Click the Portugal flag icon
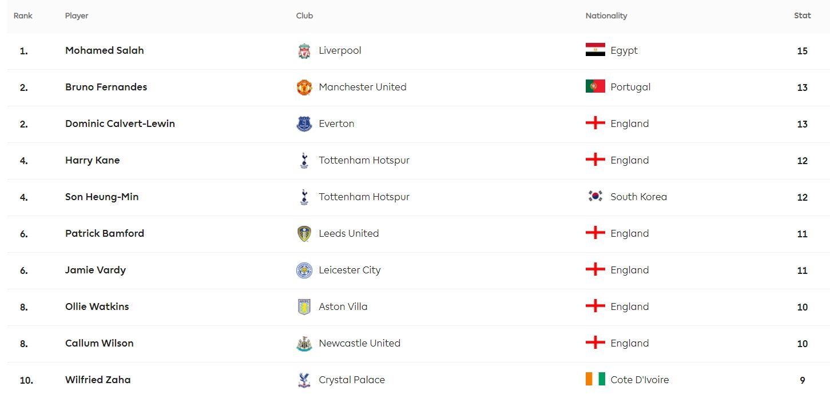 coord(595,87)
